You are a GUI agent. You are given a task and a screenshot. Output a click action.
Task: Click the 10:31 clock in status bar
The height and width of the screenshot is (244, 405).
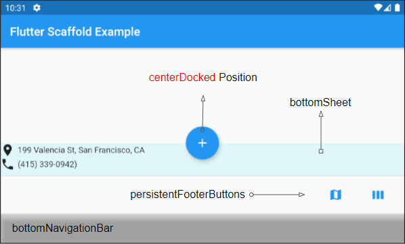[x=16, y=8]
